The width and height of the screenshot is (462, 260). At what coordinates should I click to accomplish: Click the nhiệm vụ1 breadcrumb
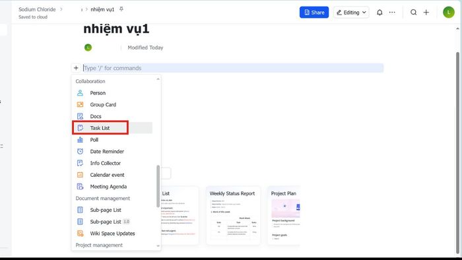click(102, 9)
